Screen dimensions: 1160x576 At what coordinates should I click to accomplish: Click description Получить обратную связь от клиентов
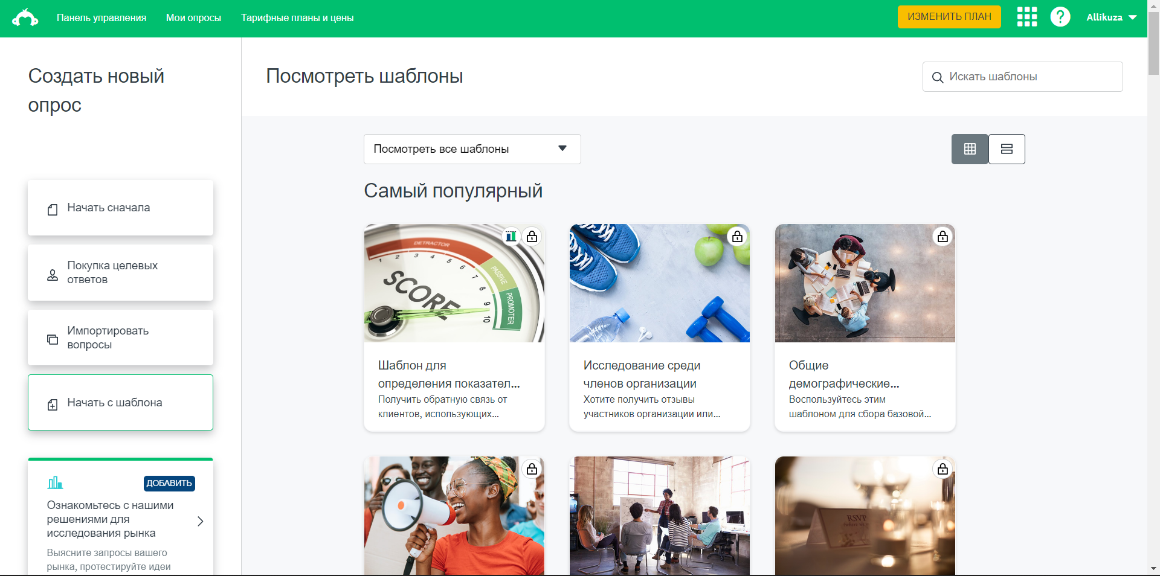coord(442,407)
